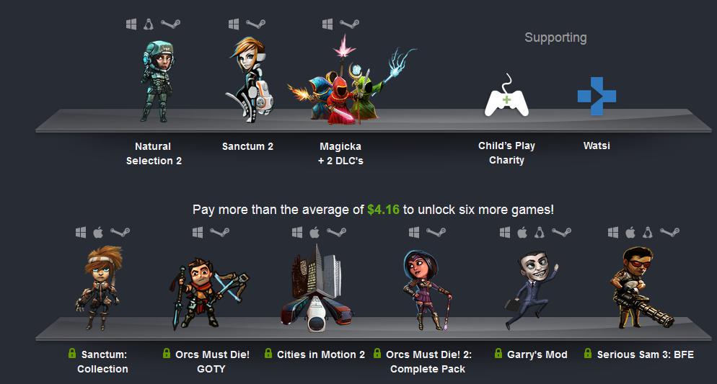Open the Garry's Mod title link
The height and width of the screenshot is (384, 717).
(537, 354)
